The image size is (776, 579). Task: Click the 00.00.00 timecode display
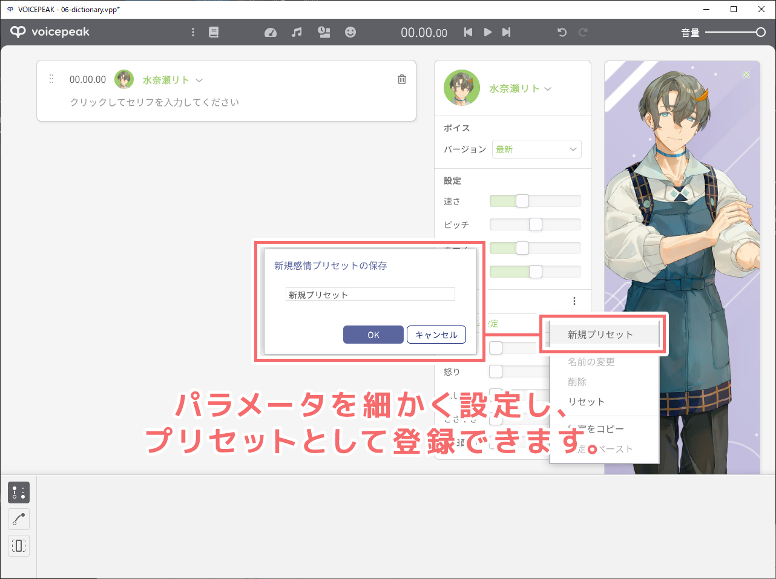tap(424, 33)
